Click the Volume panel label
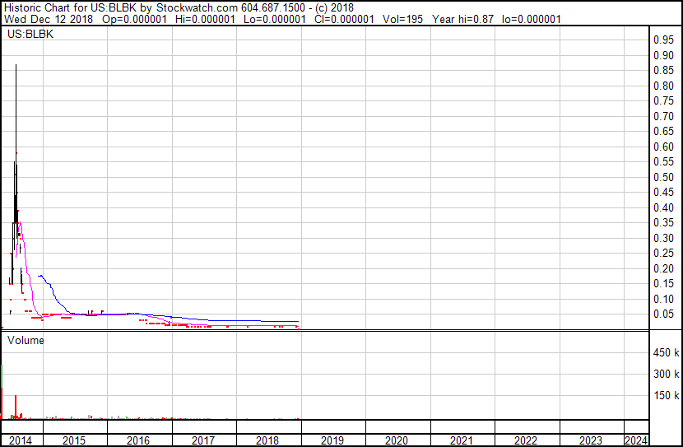 [x=26, y=340]
